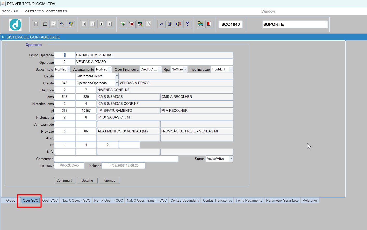Click the clipboard list icon
Viewport: 367px width, 230px height.
coord(170,24)
